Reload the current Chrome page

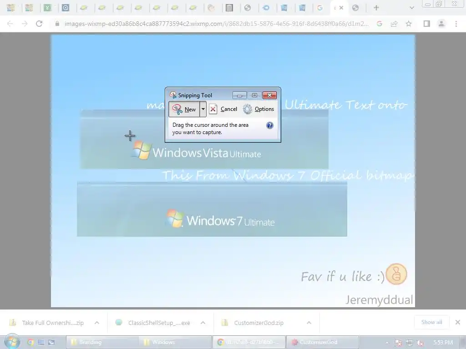point(39,24)
